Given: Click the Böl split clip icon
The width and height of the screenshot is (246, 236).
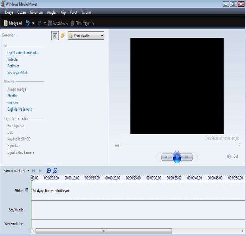Looking at the screenshot, I should click(x=229, y=156).
